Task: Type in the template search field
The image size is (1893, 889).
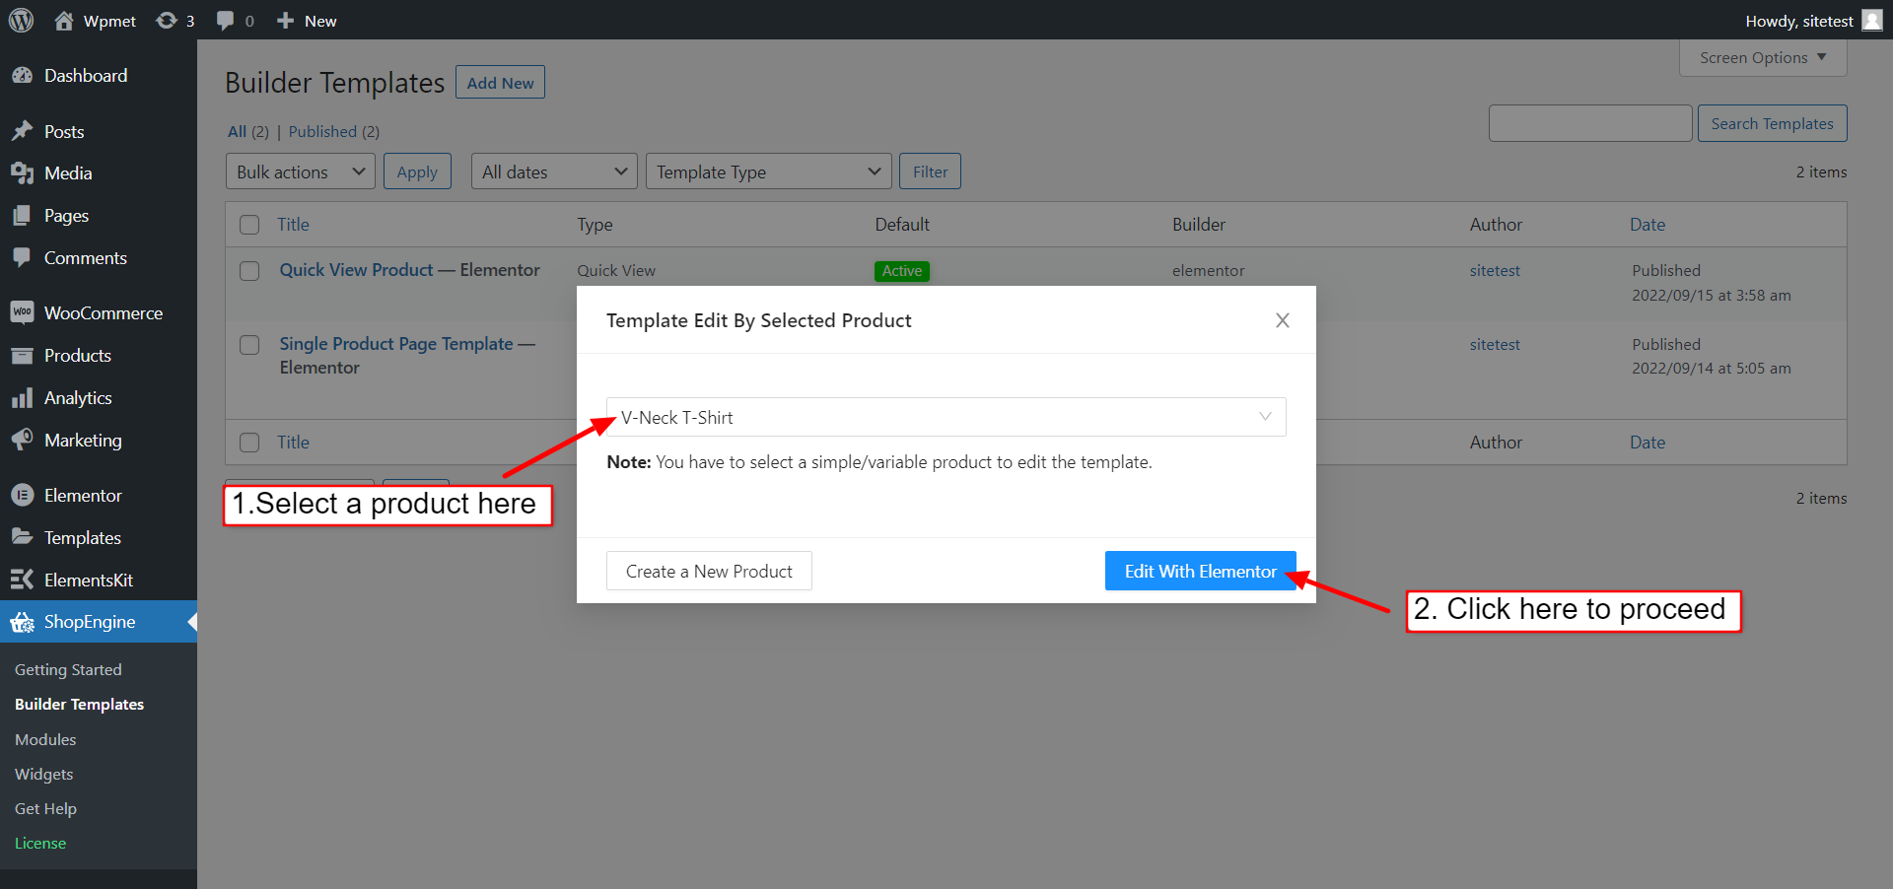Action: pyautogui.click(x=1589, y=122)
